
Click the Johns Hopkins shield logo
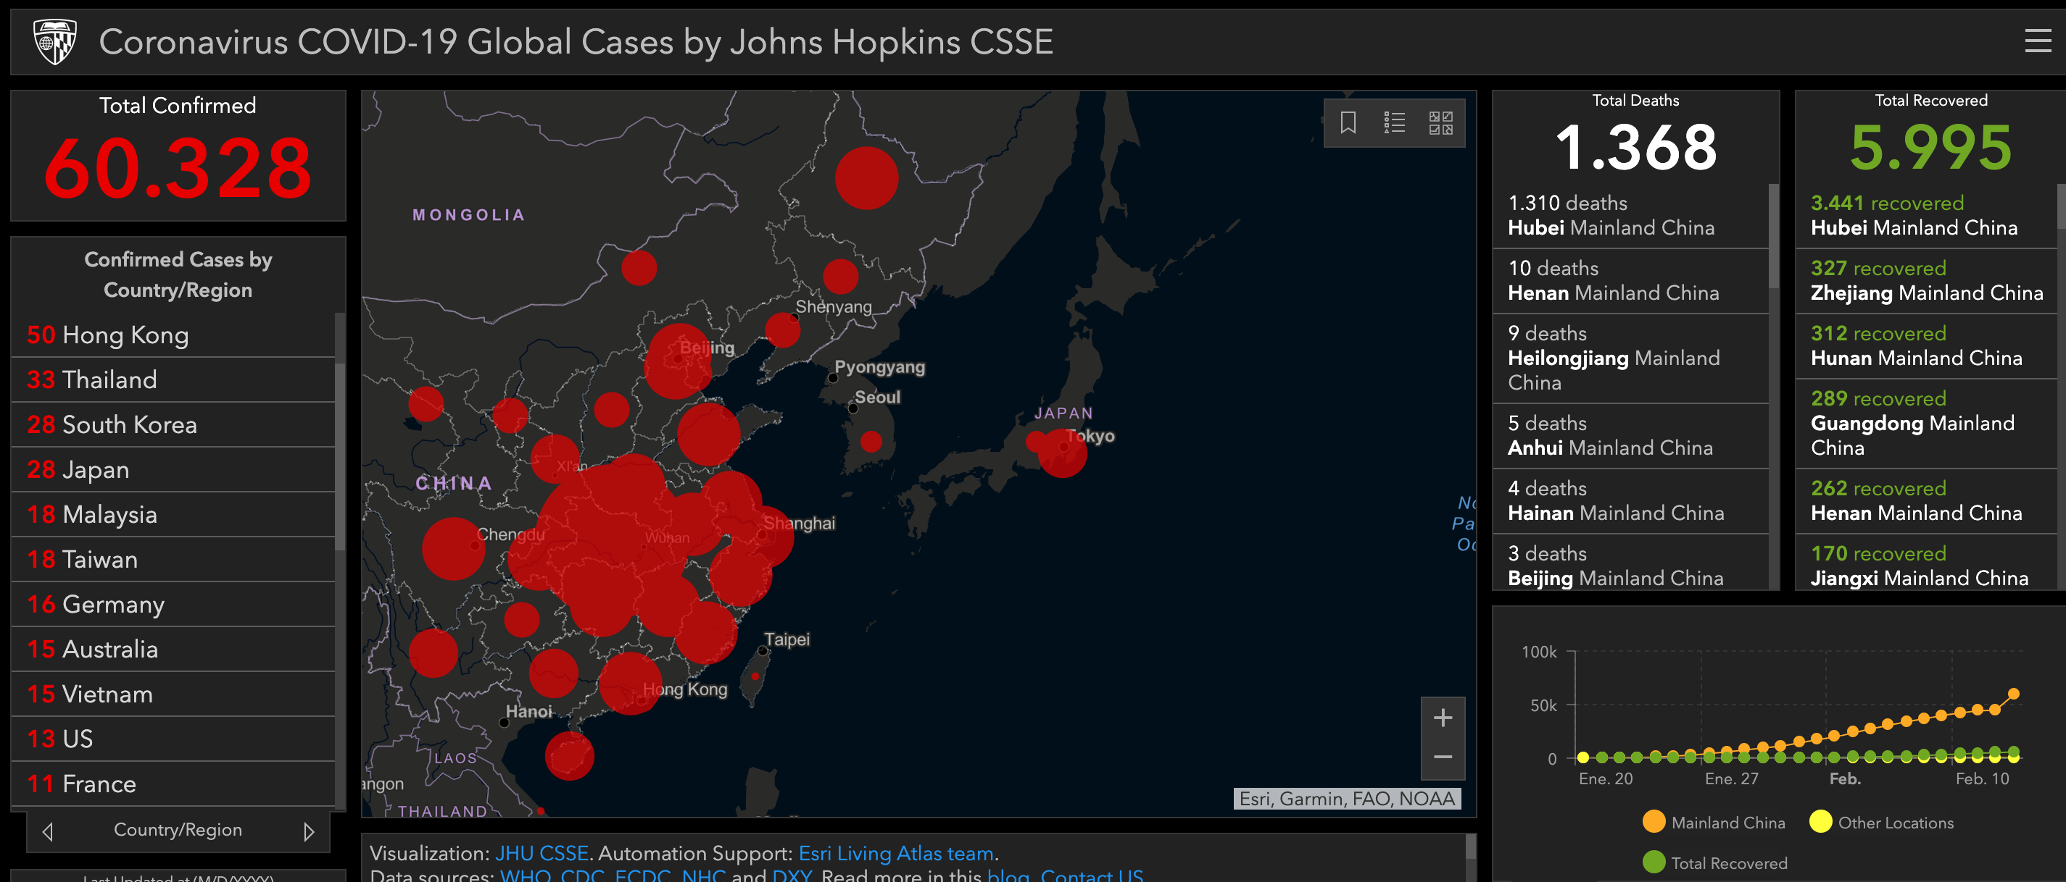(54, 42)
